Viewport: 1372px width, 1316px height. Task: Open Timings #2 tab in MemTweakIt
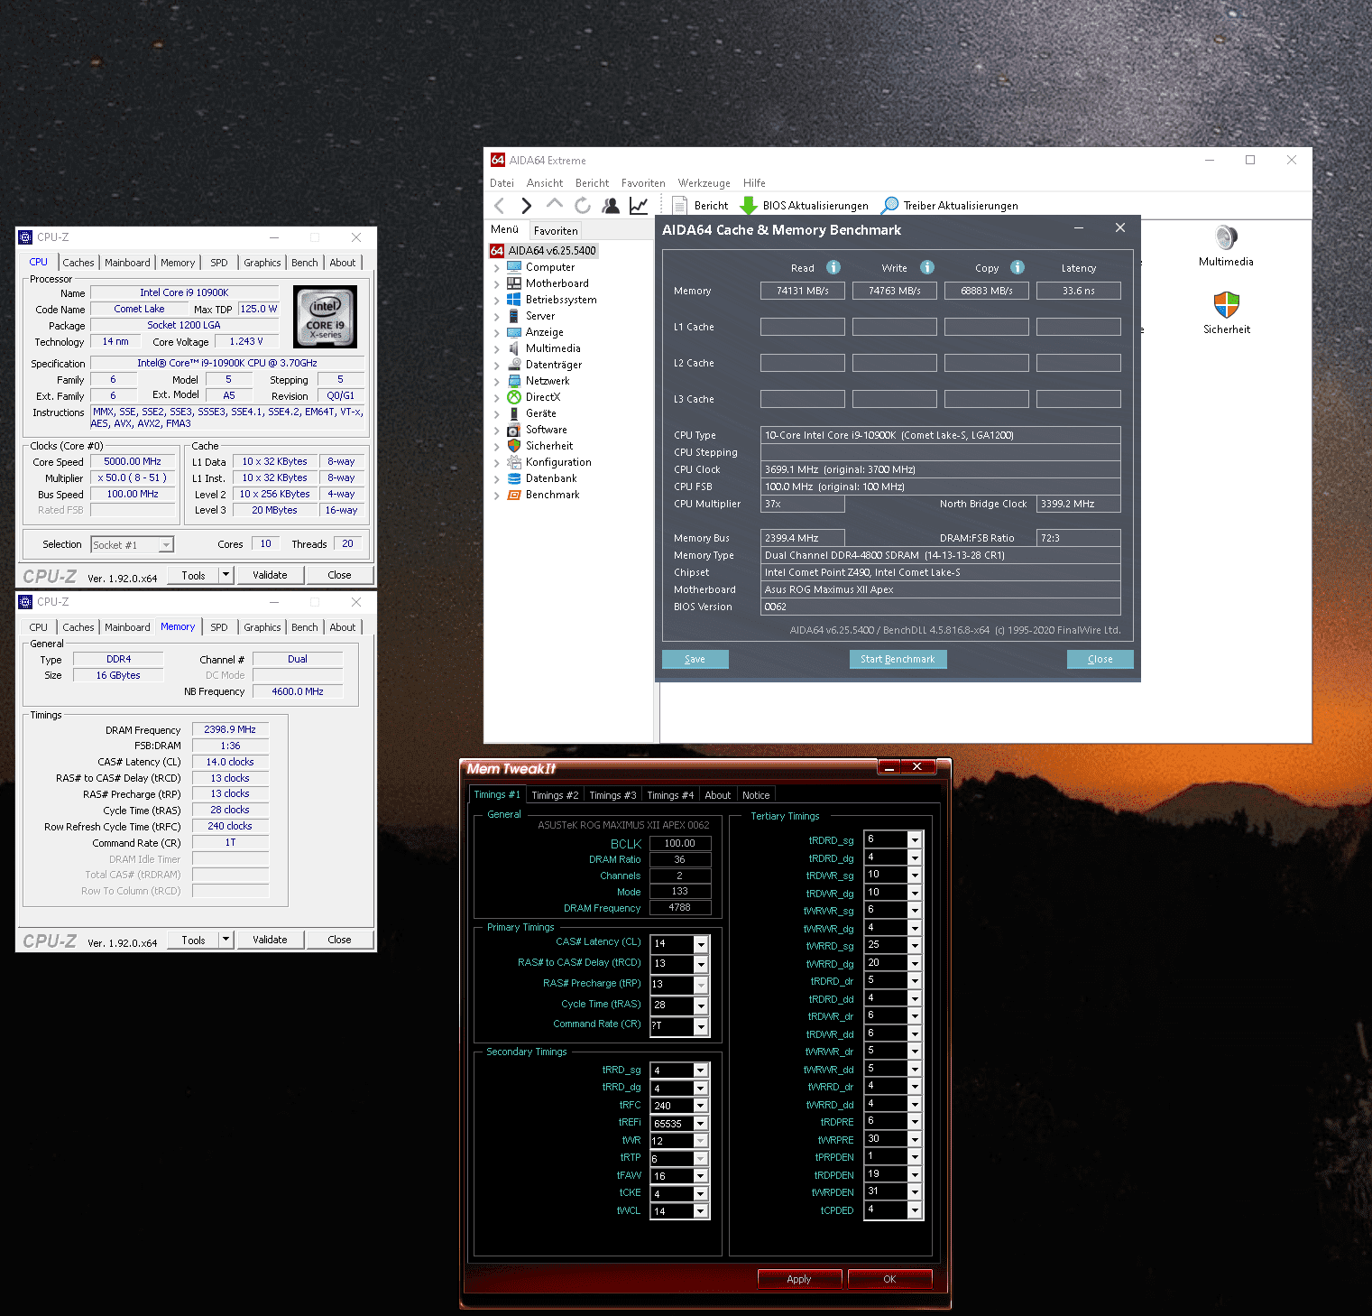click(x=555, y=795)
